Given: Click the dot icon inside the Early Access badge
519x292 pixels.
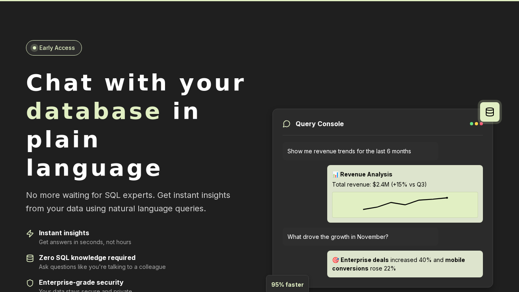Looking at the screenshot, I should pyautogui.click(x=34, y=48).
